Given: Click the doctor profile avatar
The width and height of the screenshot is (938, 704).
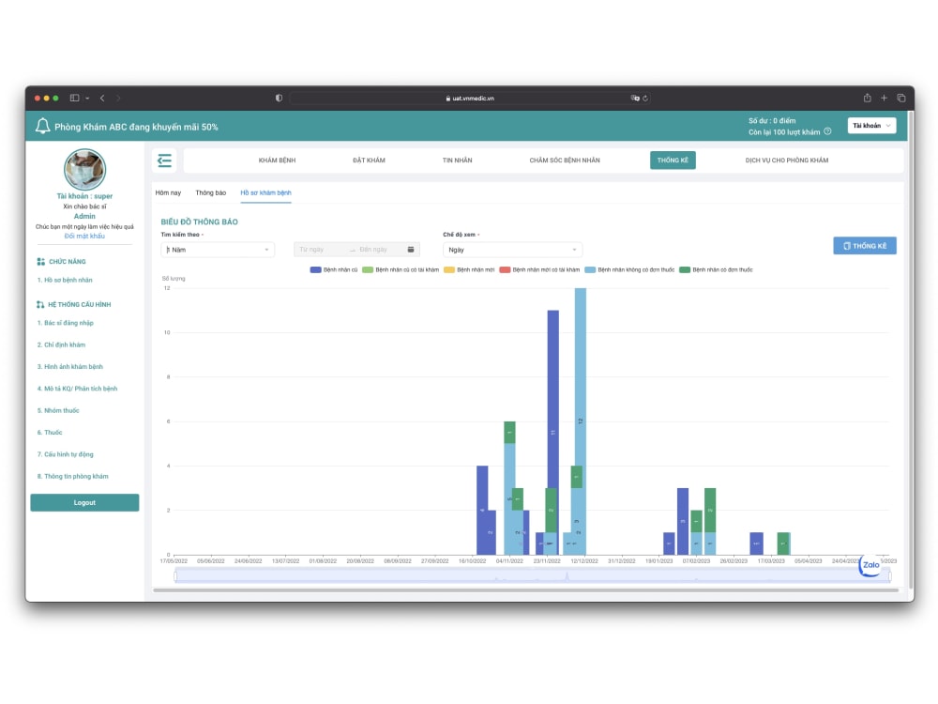Looking at the screenshot, I should 84,169.
